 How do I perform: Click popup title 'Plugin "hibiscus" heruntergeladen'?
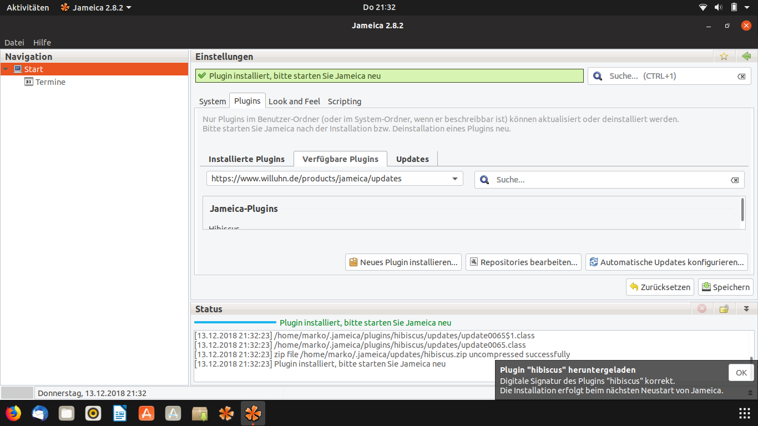coord(568,370)
